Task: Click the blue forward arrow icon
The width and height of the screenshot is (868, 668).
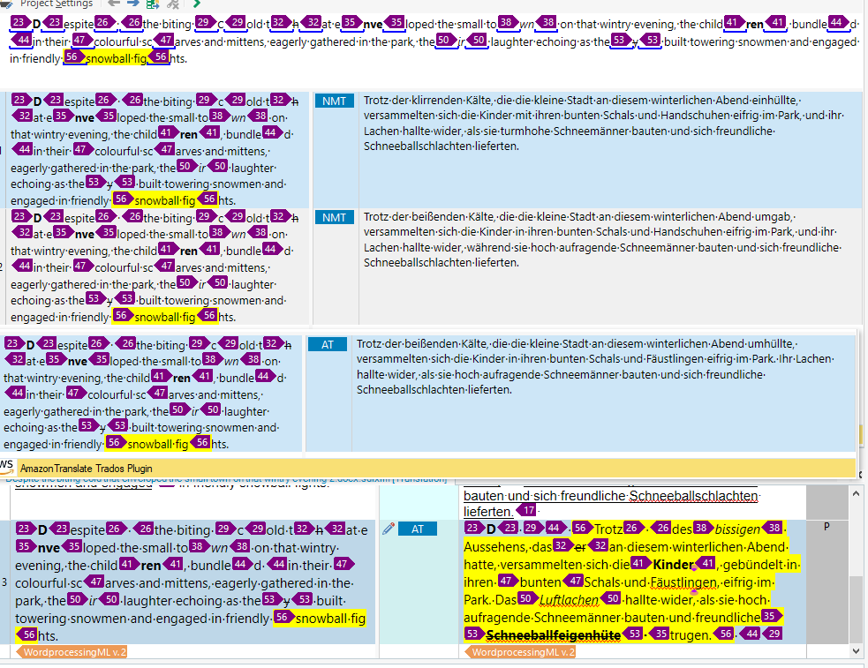Action: coord(132,4)
